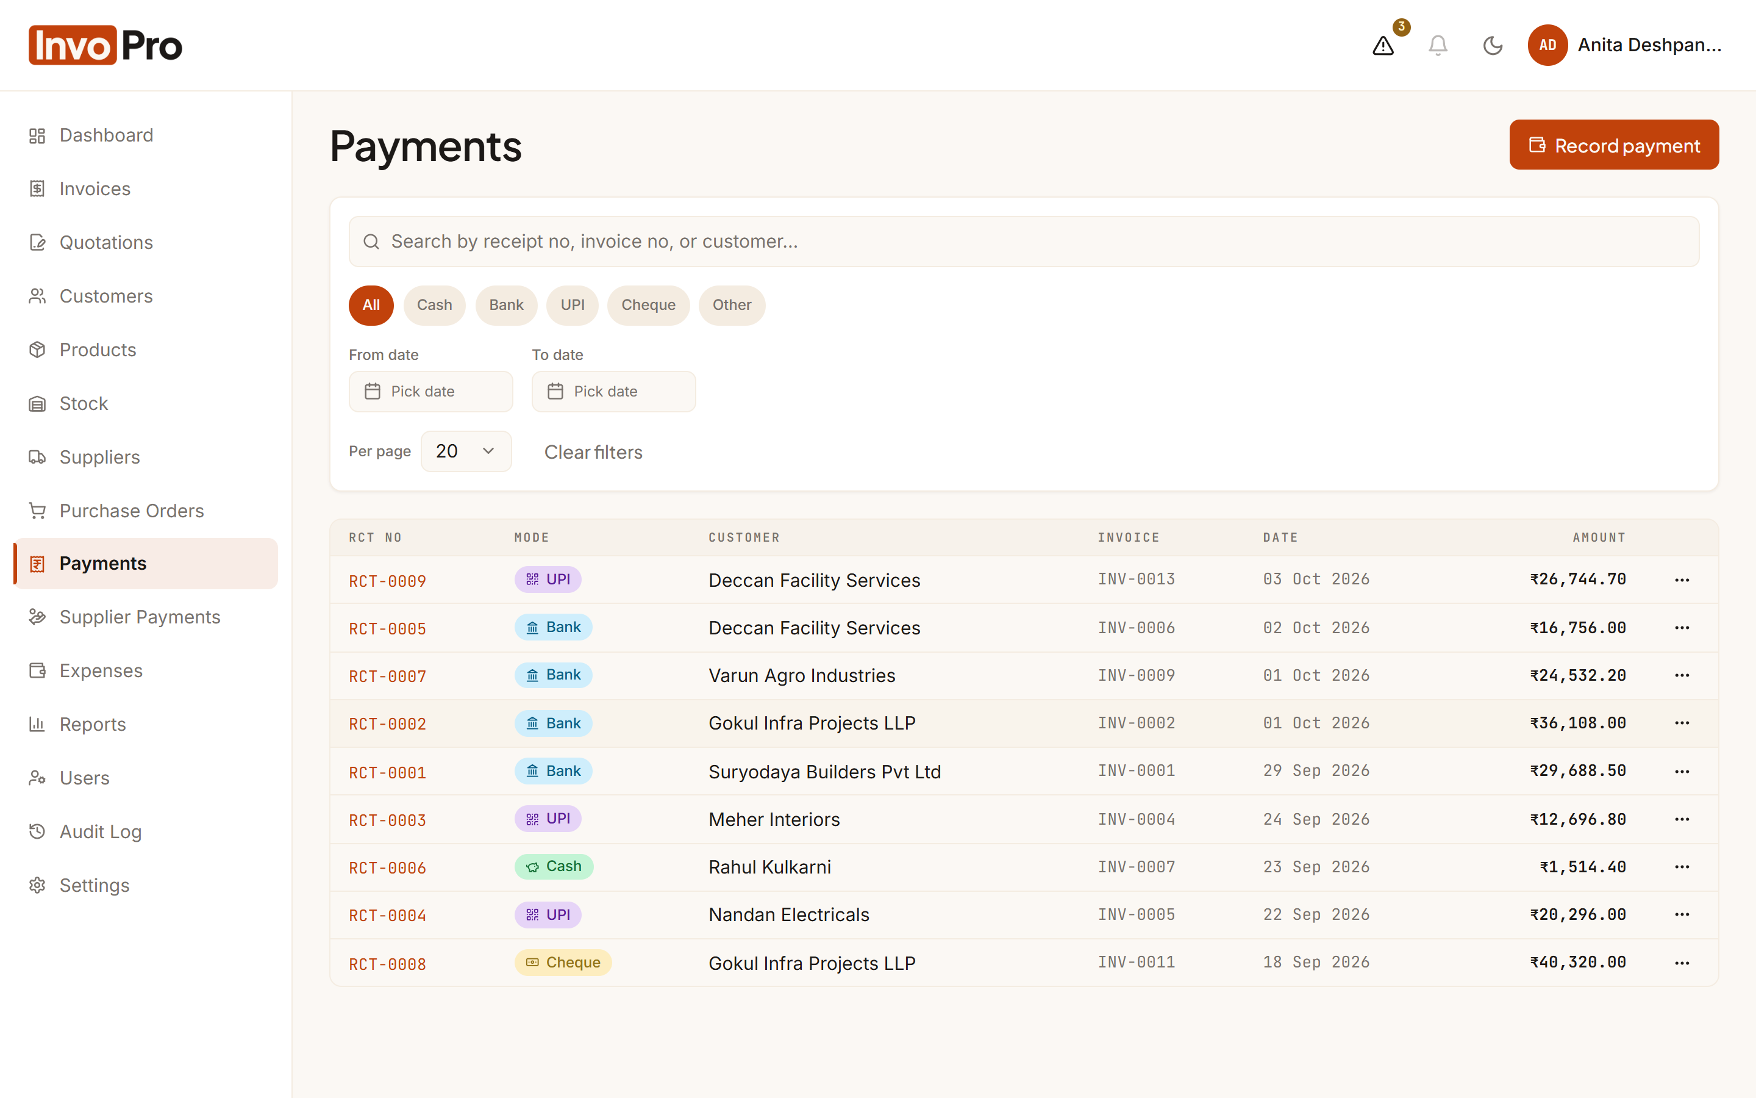Click the InvoPro logo
This screenshot has width=1756, height=1098.
tap(106, 45)
